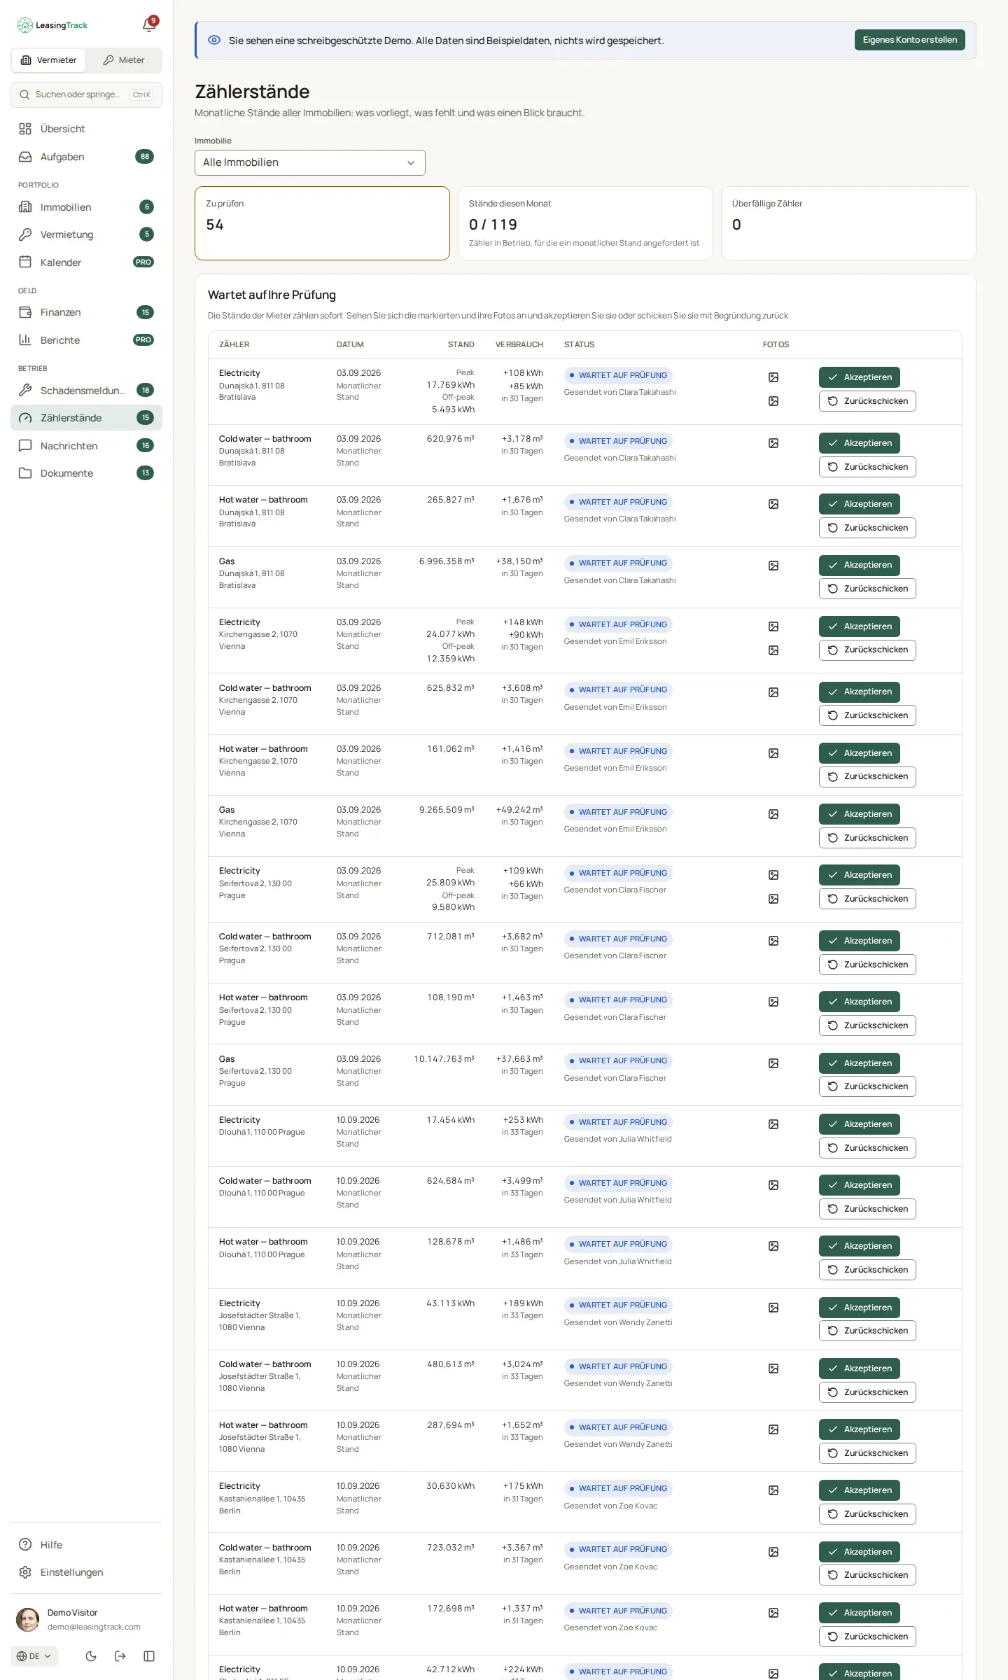Switch to Vermieter view
This screenshot has width=1008, height=1680.
pos(48,60)
